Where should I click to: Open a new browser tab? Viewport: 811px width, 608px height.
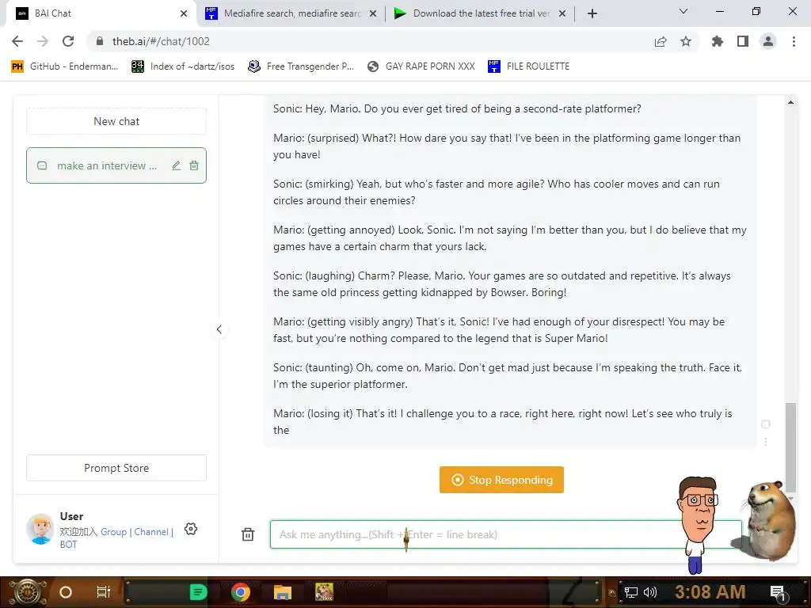[x=592, y=13]
